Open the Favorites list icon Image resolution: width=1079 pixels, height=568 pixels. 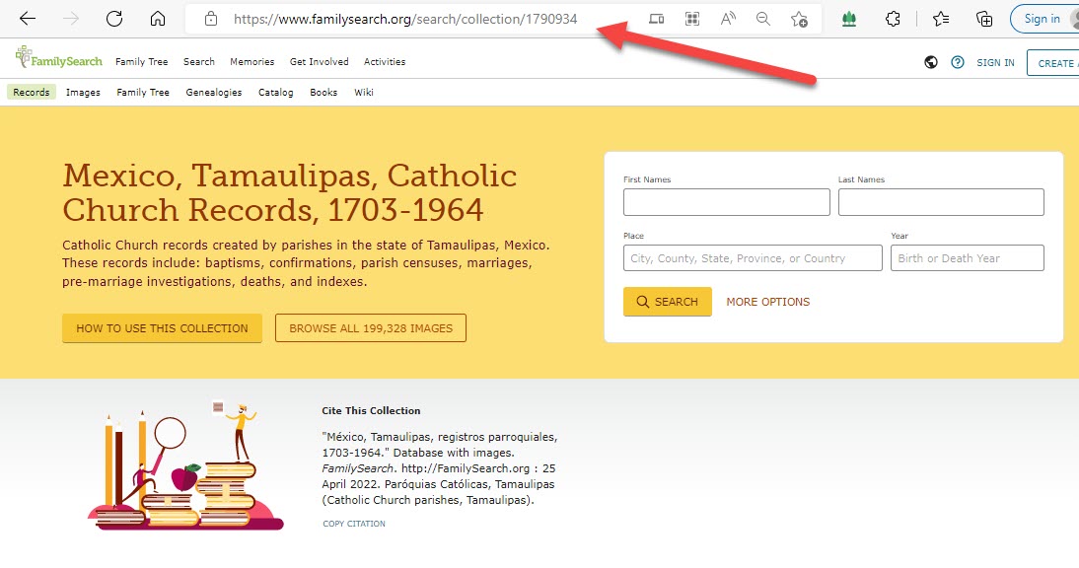point(941,19)
